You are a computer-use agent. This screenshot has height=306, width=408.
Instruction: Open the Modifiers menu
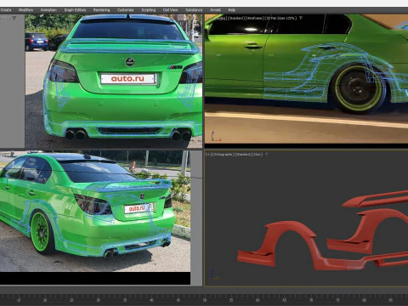coord(25,10)
